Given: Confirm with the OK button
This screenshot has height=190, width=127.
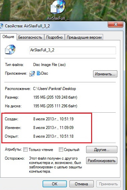Looking at the screenshot, I should (55, 184).
